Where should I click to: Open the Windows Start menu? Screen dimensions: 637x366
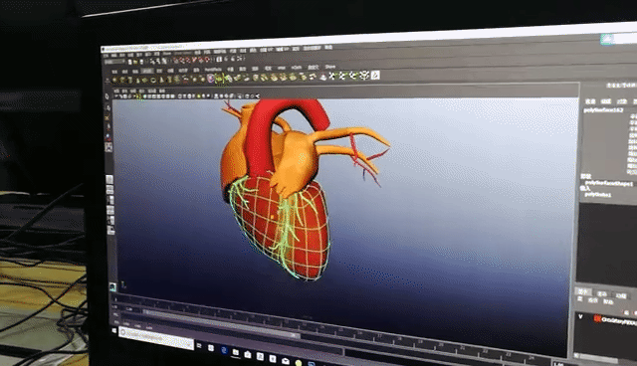pyautogui.click(x=114, y=330)
